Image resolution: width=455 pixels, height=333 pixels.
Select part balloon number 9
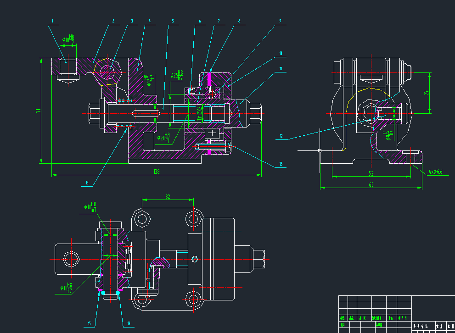[x=280, y=21]
